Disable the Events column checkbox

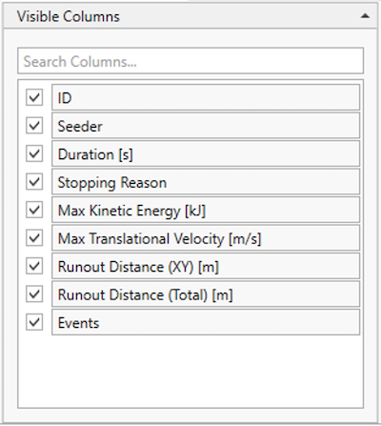pyautogui.click(x=34, y=322)
